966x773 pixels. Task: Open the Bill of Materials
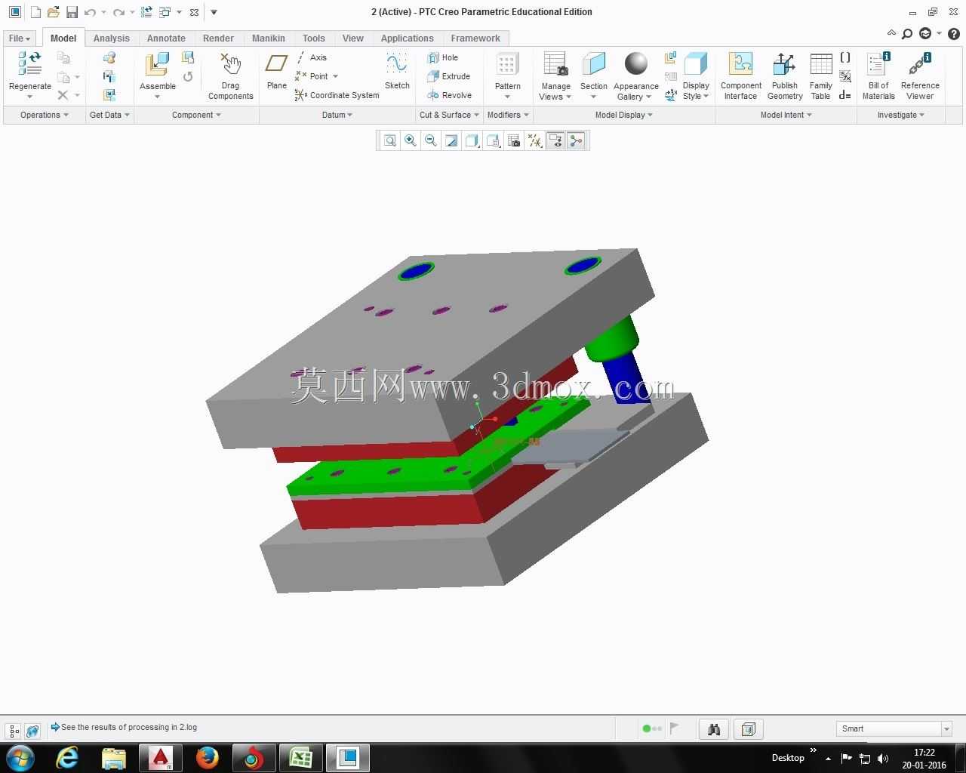pyautogui.click(x=878, y=75)
